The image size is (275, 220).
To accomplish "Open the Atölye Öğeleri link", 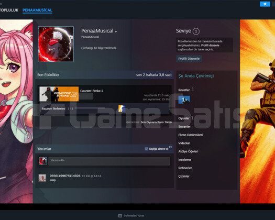I will coord(188,151).
